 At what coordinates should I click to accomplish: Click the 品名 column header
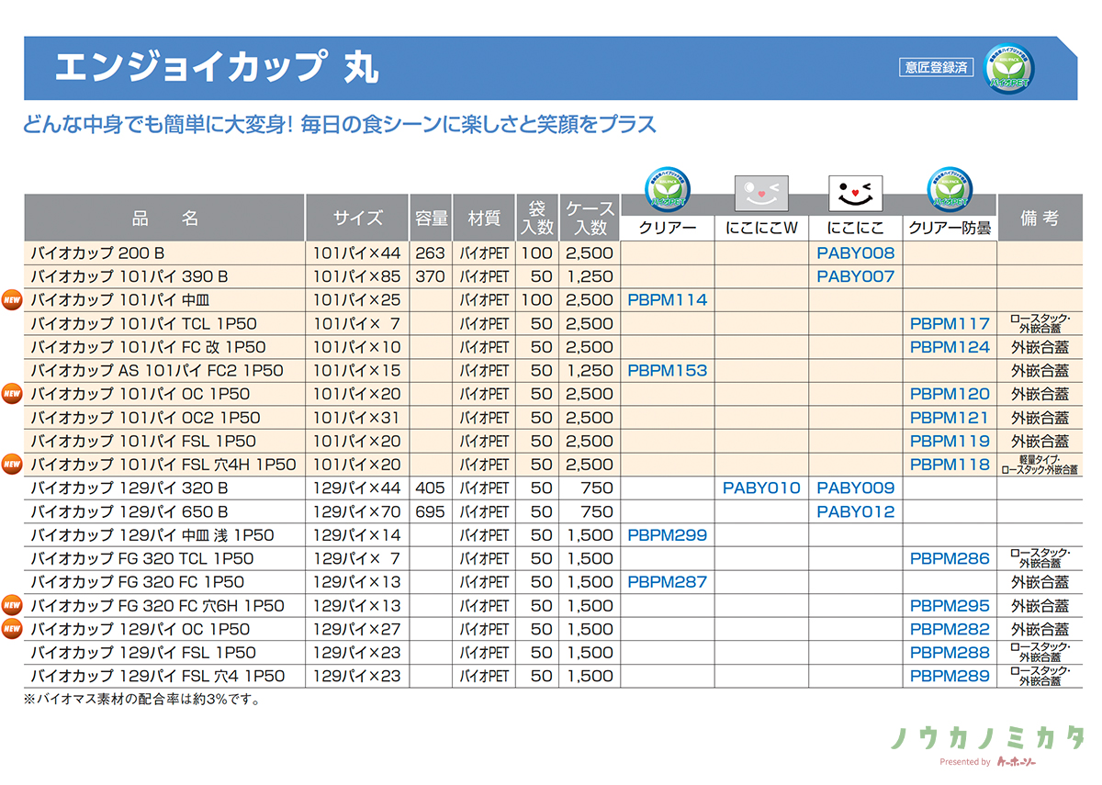(165, 219)
